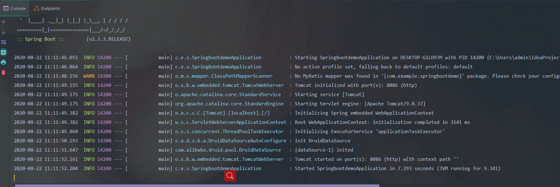The width and height of the screenshot is (560, 187).
Task: Click the Down the Stack Trace arrow
Action: click(x=4, y=32)
